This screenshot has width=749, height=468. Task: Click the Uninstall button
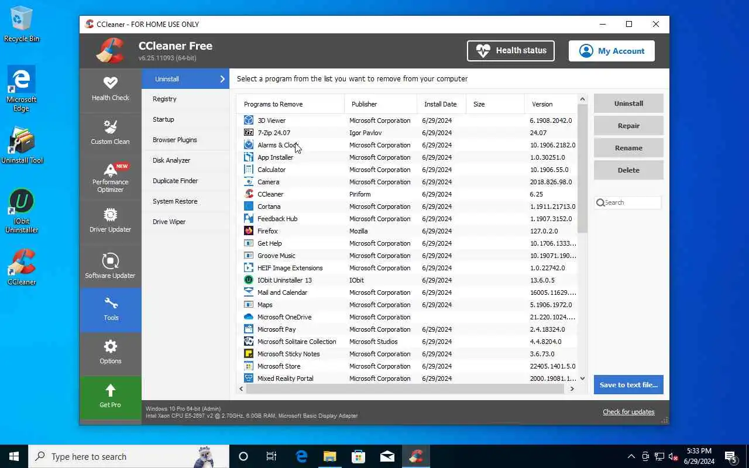click(x=628, y=104)
